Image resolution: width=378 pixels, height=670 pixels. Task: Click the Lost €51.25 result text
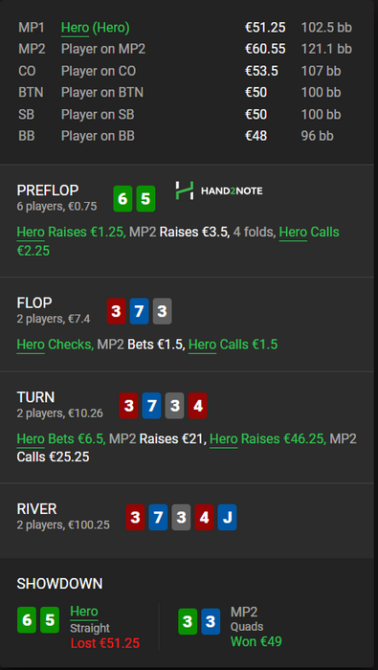point(105,643)
